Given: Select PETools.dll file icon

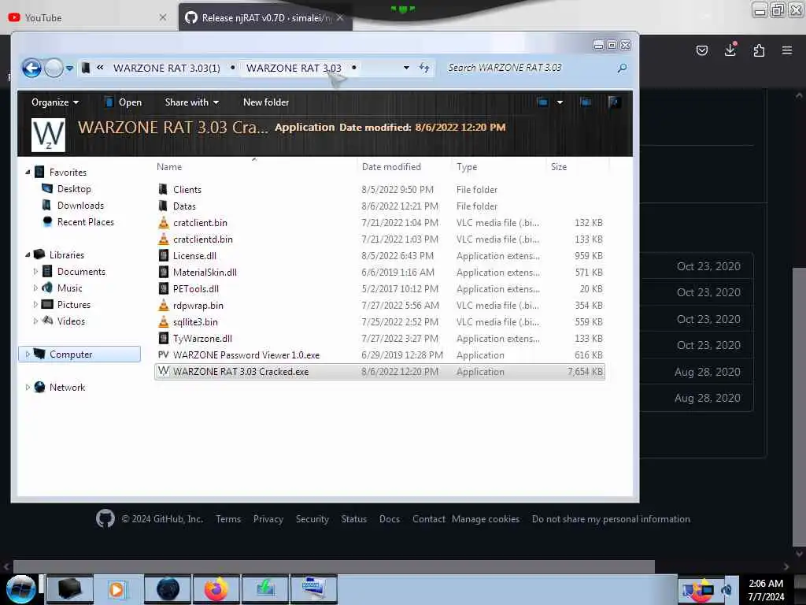Looking at the screenshot, I should [163, 288].
